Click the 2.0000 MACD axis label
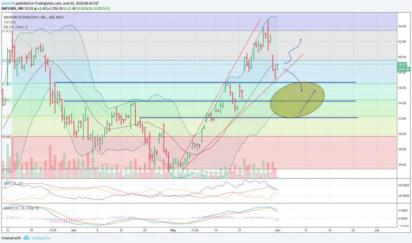Viewport: 412px width, 243px height. [x=403, y=211]
